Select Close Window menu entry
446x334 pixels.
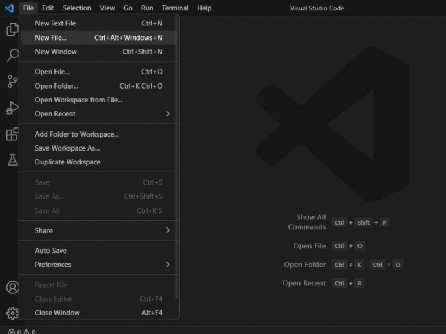pyautogui.click(x=98, y=313)
